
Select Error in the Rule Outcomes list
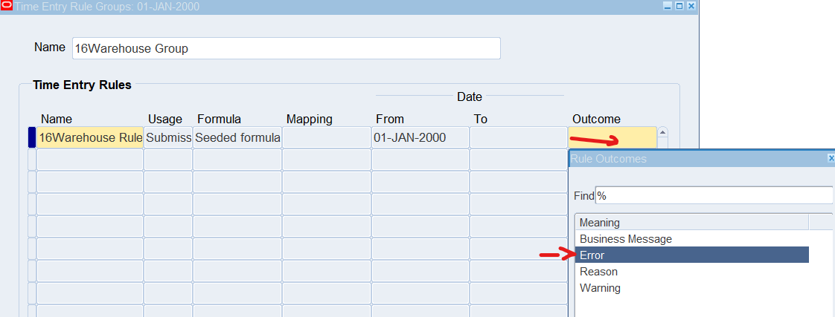(691, 255)
